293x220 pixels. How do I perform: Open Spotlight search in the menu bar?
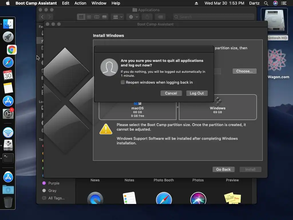click(266, 3)
